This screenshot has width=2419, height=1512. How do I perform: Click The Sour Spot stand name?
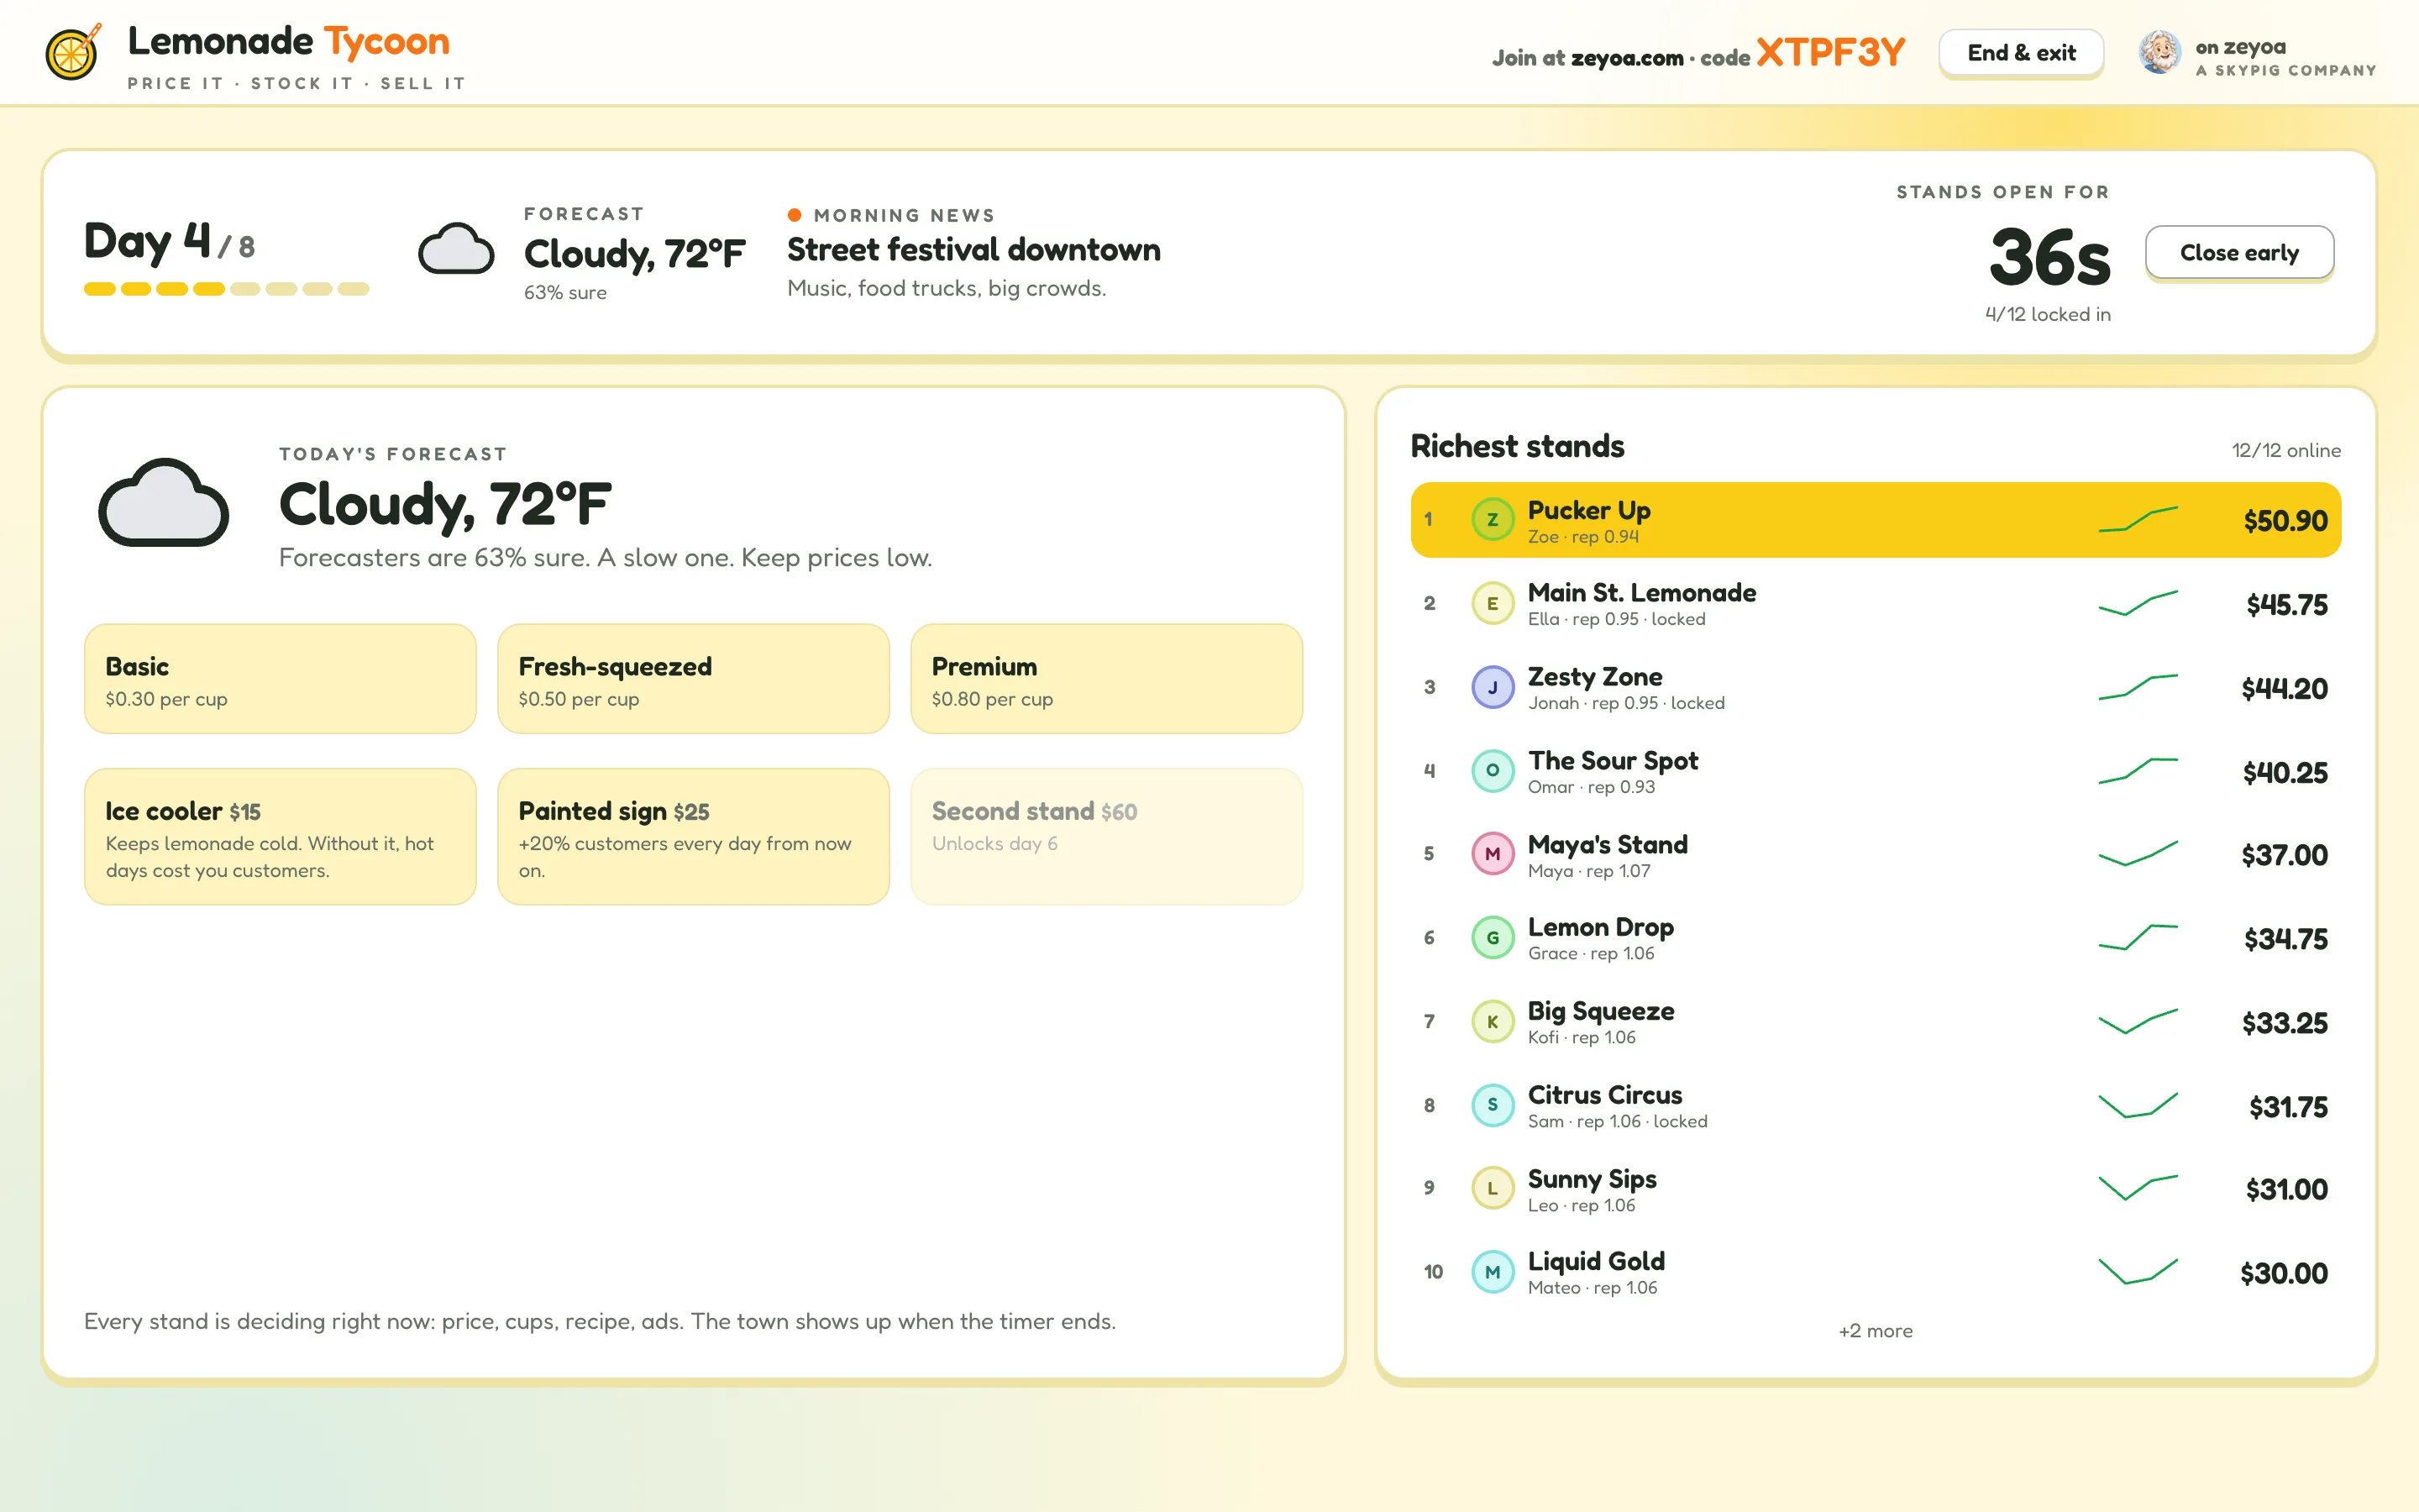pos(1613,761)
